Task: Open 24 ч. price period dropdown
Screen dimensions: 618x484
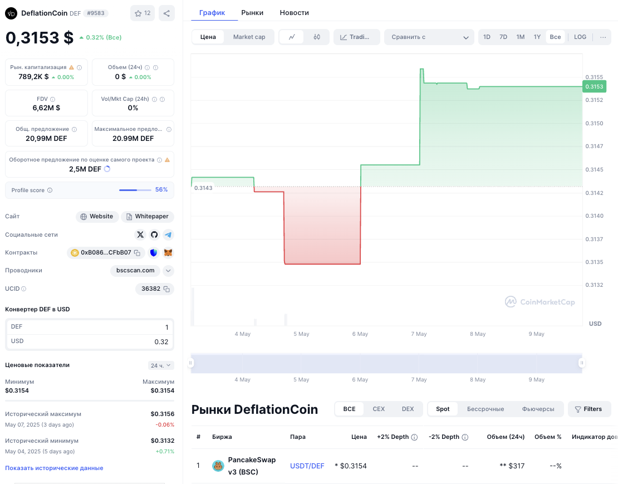Action: (161, 366)
